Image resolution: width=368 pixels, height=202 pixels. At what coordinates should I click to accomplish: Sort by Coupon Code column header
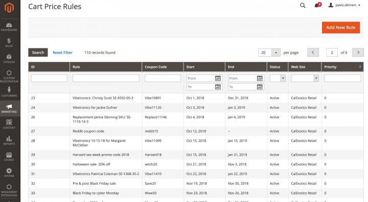[163, 67]
